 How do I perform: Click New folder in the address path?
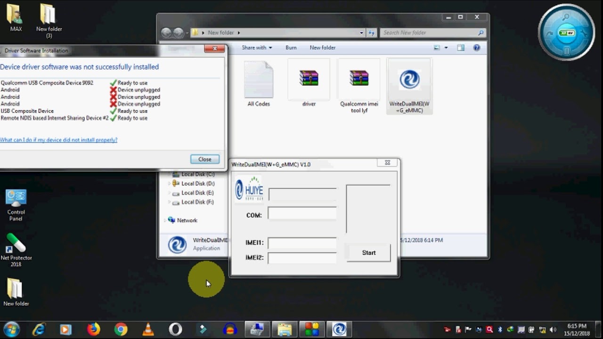[x=221, y=32]
